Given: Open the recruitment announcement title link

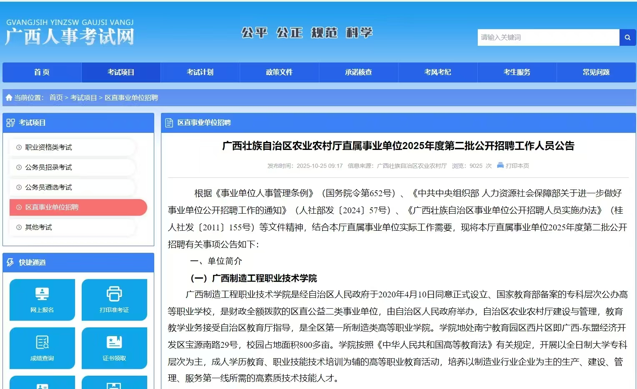Looking at the screenshot, I should (x=398, y=147).
